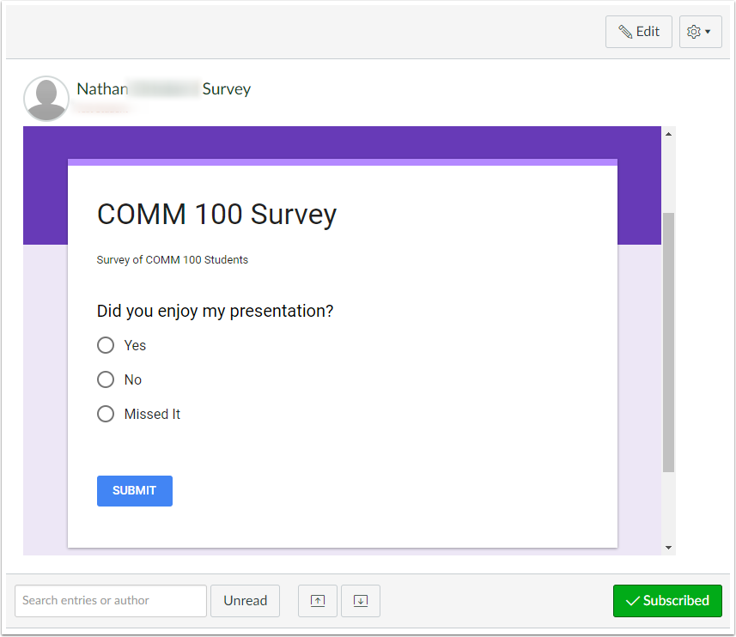Click the downward expand-replies arrow icon

click(x=360, y=601)
